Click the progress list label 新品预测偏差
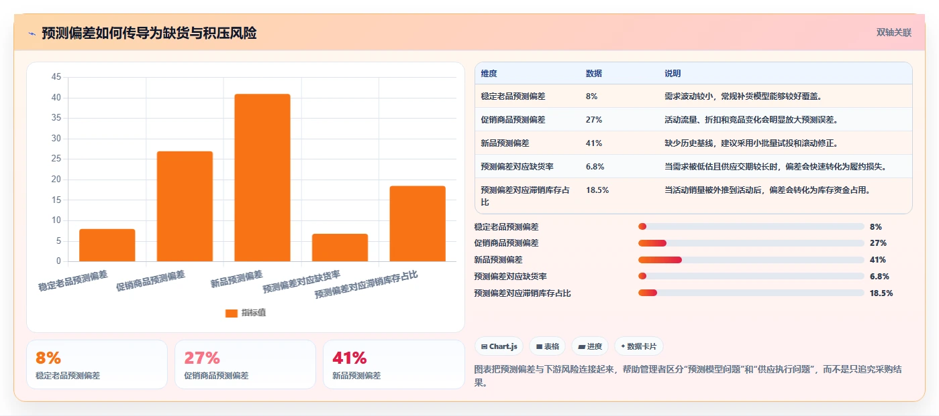939x416 pixels. 498,260
